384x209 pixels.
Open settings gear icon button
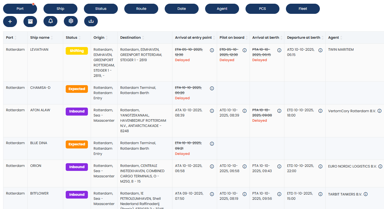pos(71,21)
